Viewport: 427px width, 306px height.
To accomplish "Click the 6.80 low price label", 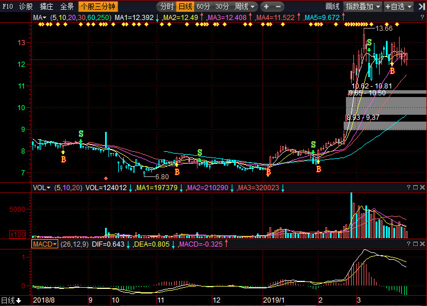I will click(162, 177).
